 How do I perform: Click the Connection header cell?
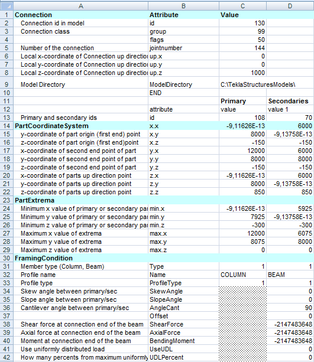pos(80,15)
